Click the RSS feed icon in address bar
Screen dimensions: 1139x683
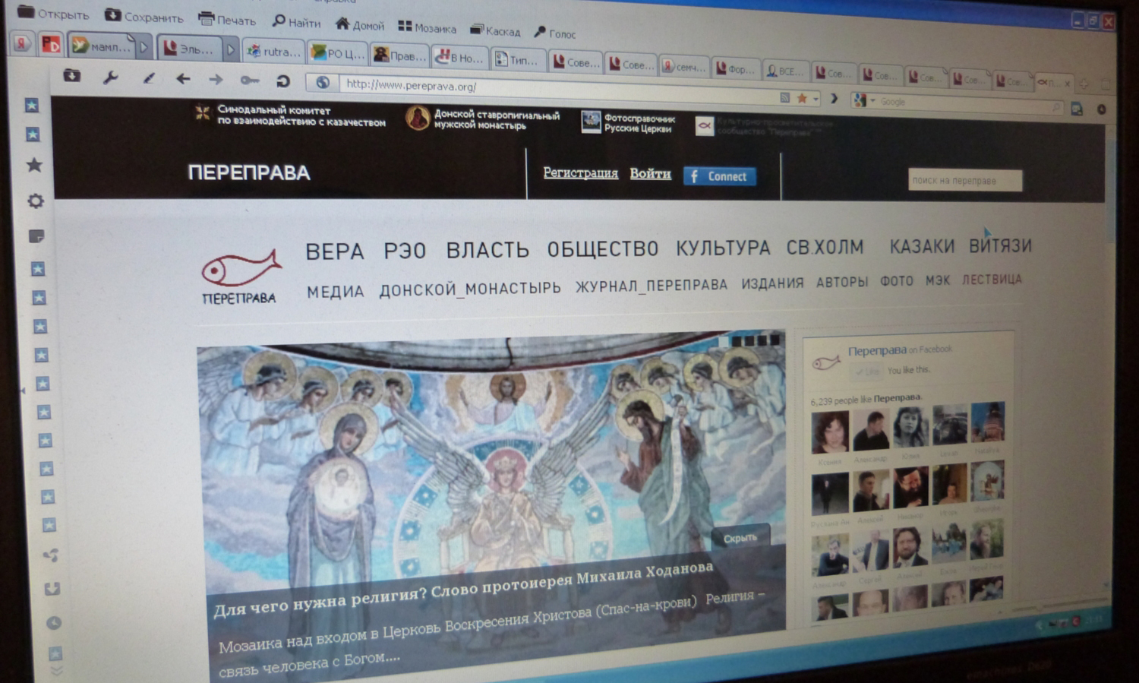tap(785, 98)
